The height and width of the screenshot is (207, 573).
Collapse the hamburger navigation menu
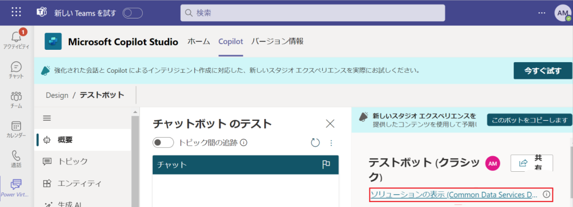coord(47,118)
